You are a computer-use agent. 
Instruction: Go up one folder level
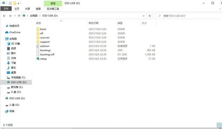tap(19, 16)
